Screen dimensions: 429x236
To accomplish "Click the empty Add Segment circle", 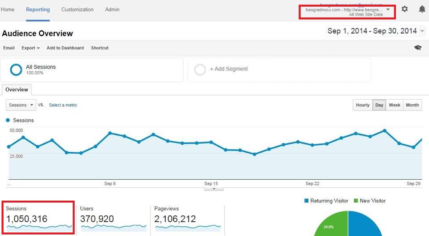I will 200,70.
